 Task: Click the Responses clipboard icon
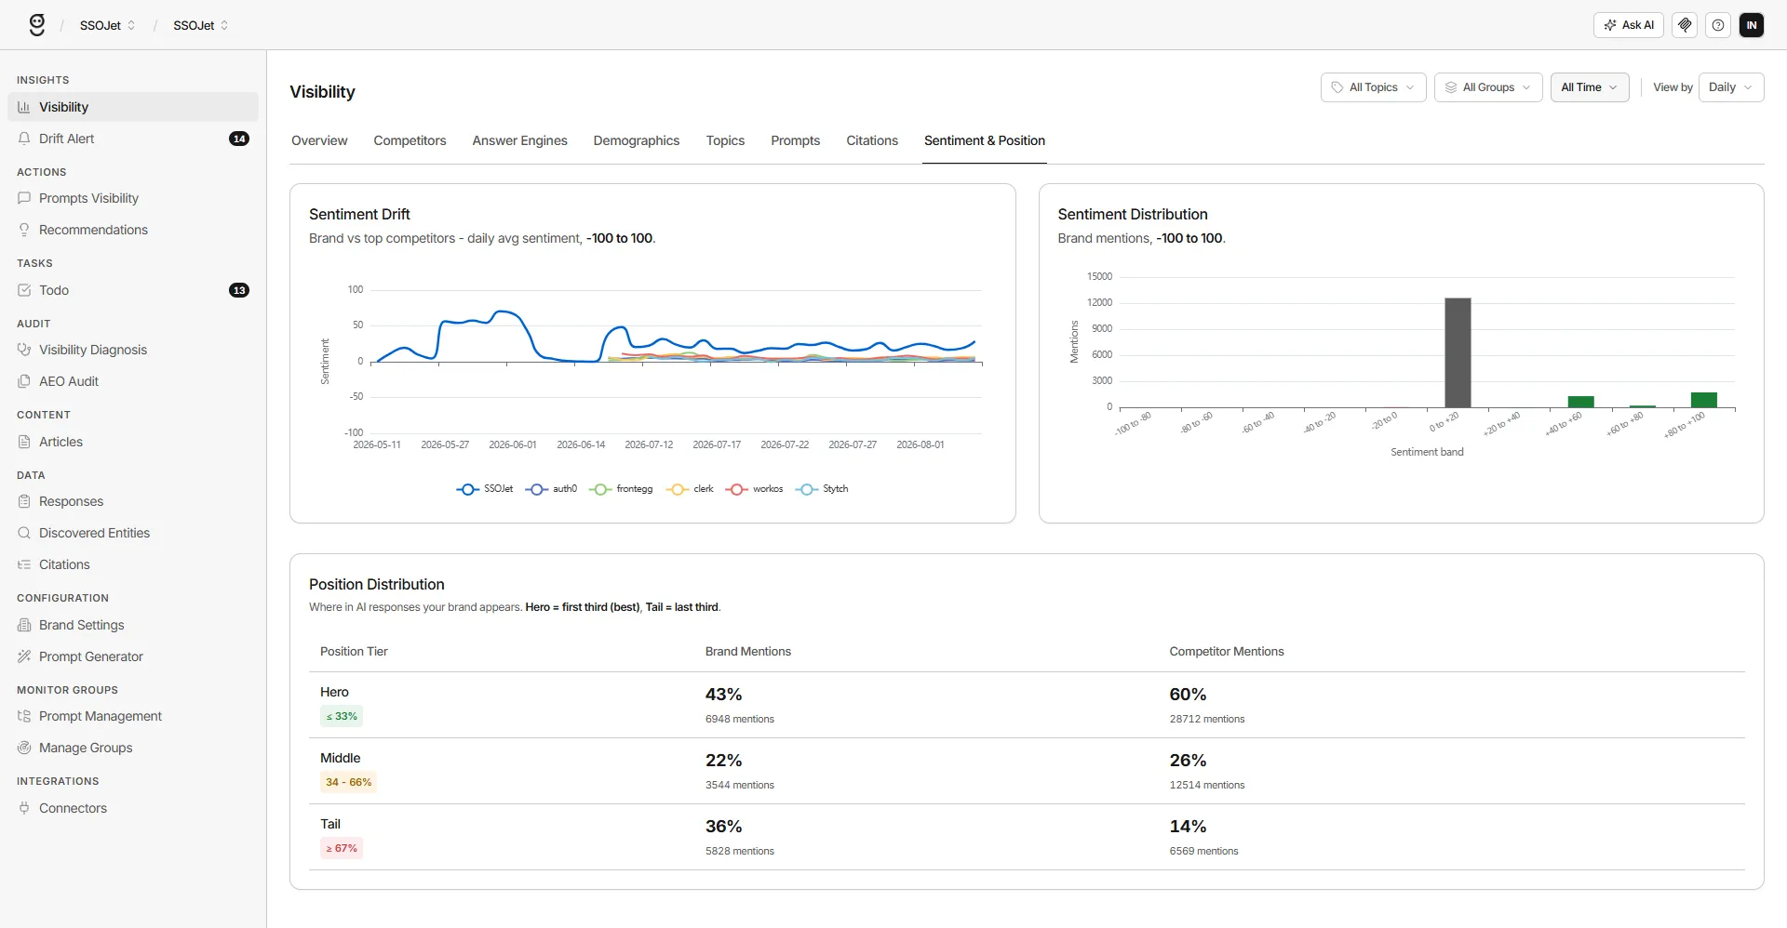pyautogui.click(x=24, y=501)
